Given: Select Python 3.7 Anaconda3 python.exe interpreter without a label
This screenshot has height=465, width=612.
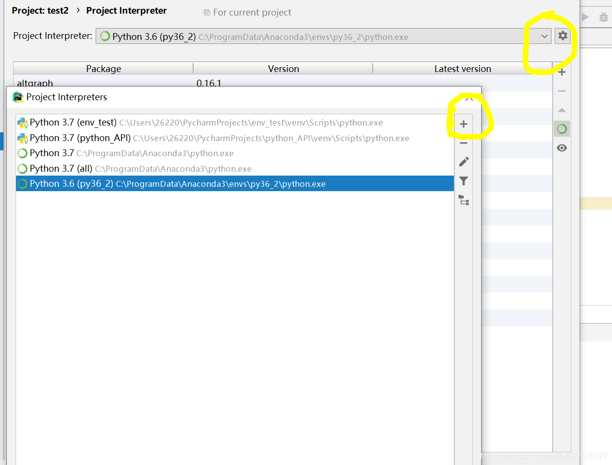Looking at the screenshot, I should (x=235, y=153).
